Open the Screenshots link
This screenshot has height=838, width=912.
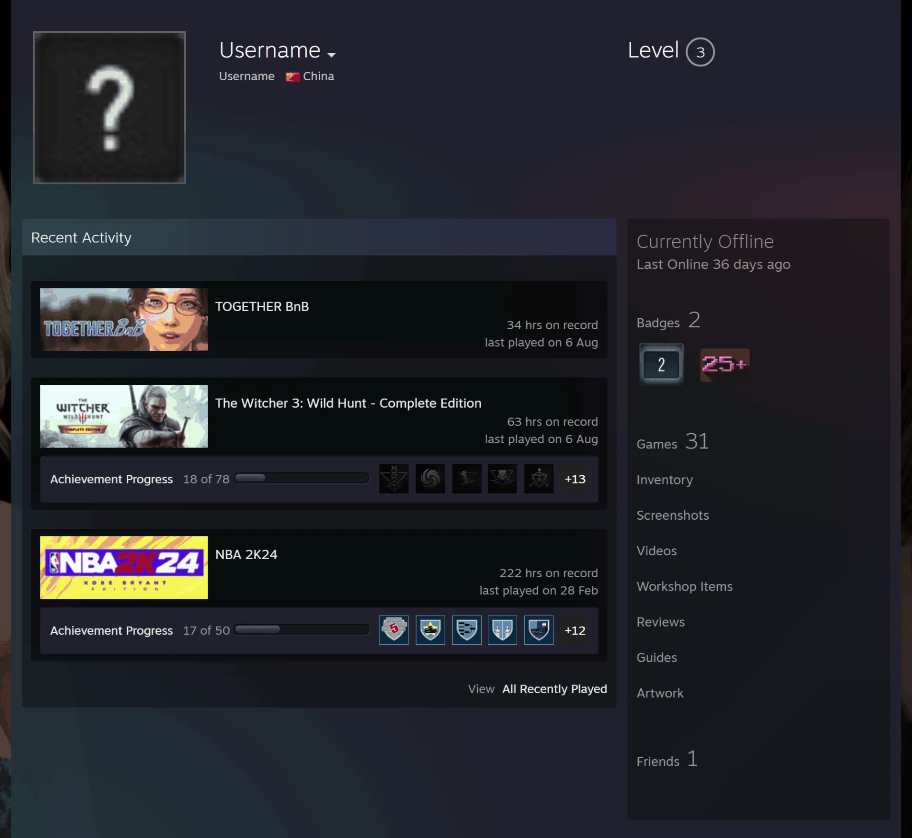[x=673, y=515]
